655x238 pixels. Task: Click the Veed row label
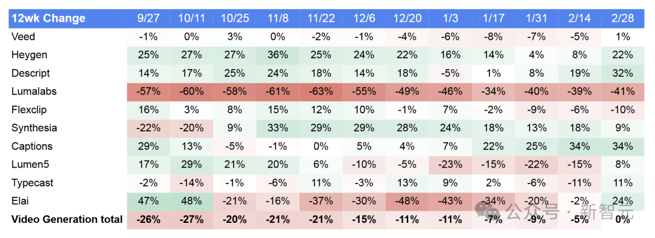(24, 37)
